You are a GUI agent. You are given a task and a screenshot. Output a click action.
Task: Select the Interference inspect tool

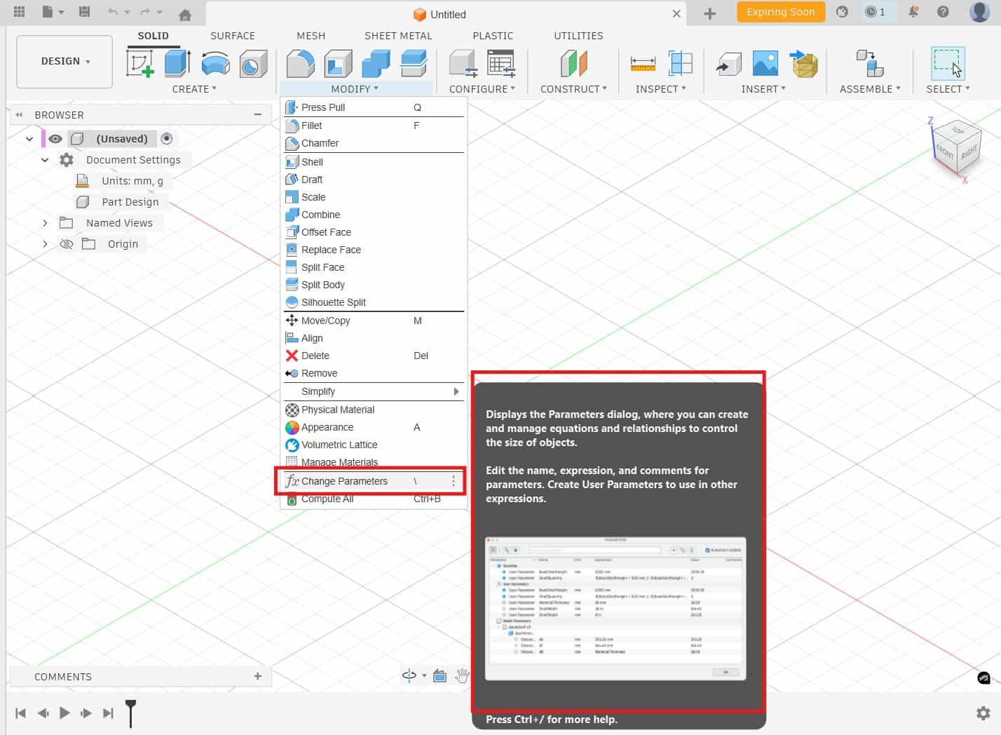click(680, 64)
